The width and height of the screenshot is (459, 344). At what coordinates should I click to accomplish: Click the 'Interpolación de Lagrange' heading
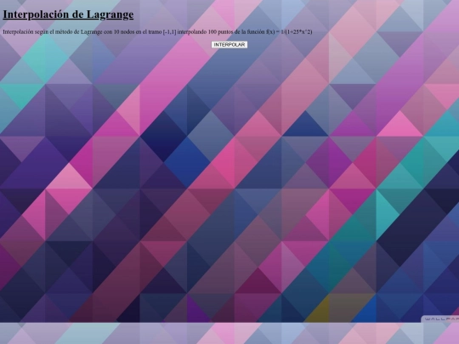(x=68, y=14)
